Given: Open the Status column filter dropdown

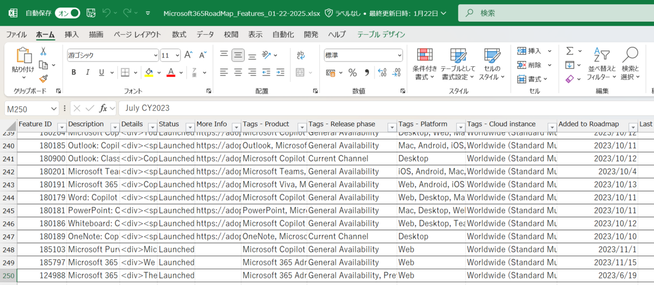Looking at the screenshot, I should pyautogui.click(x=190, y=127).
